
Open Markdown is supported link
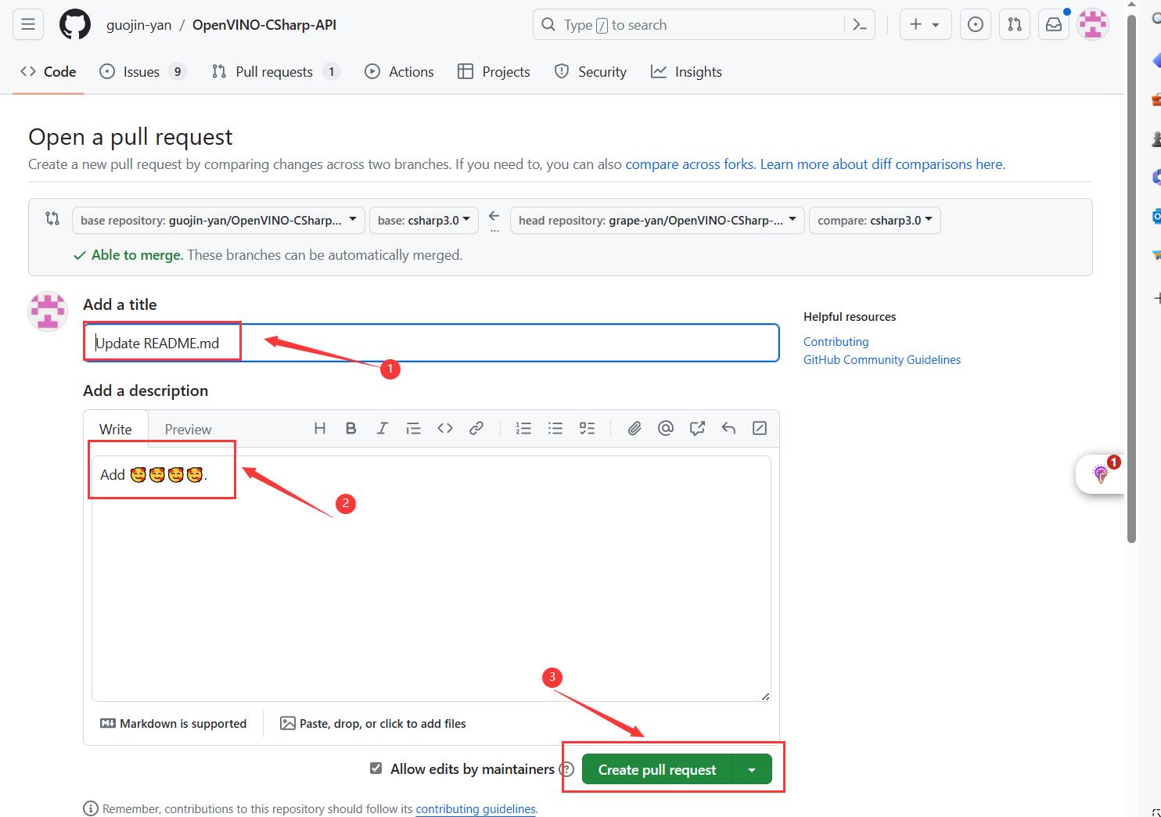174,724
